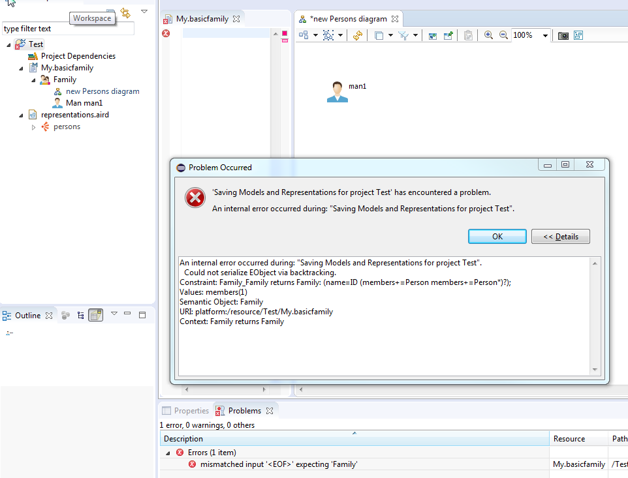This screenshot has height=478, width=628.
Task: Collapse the Family tree node
Action: [34, 80]
